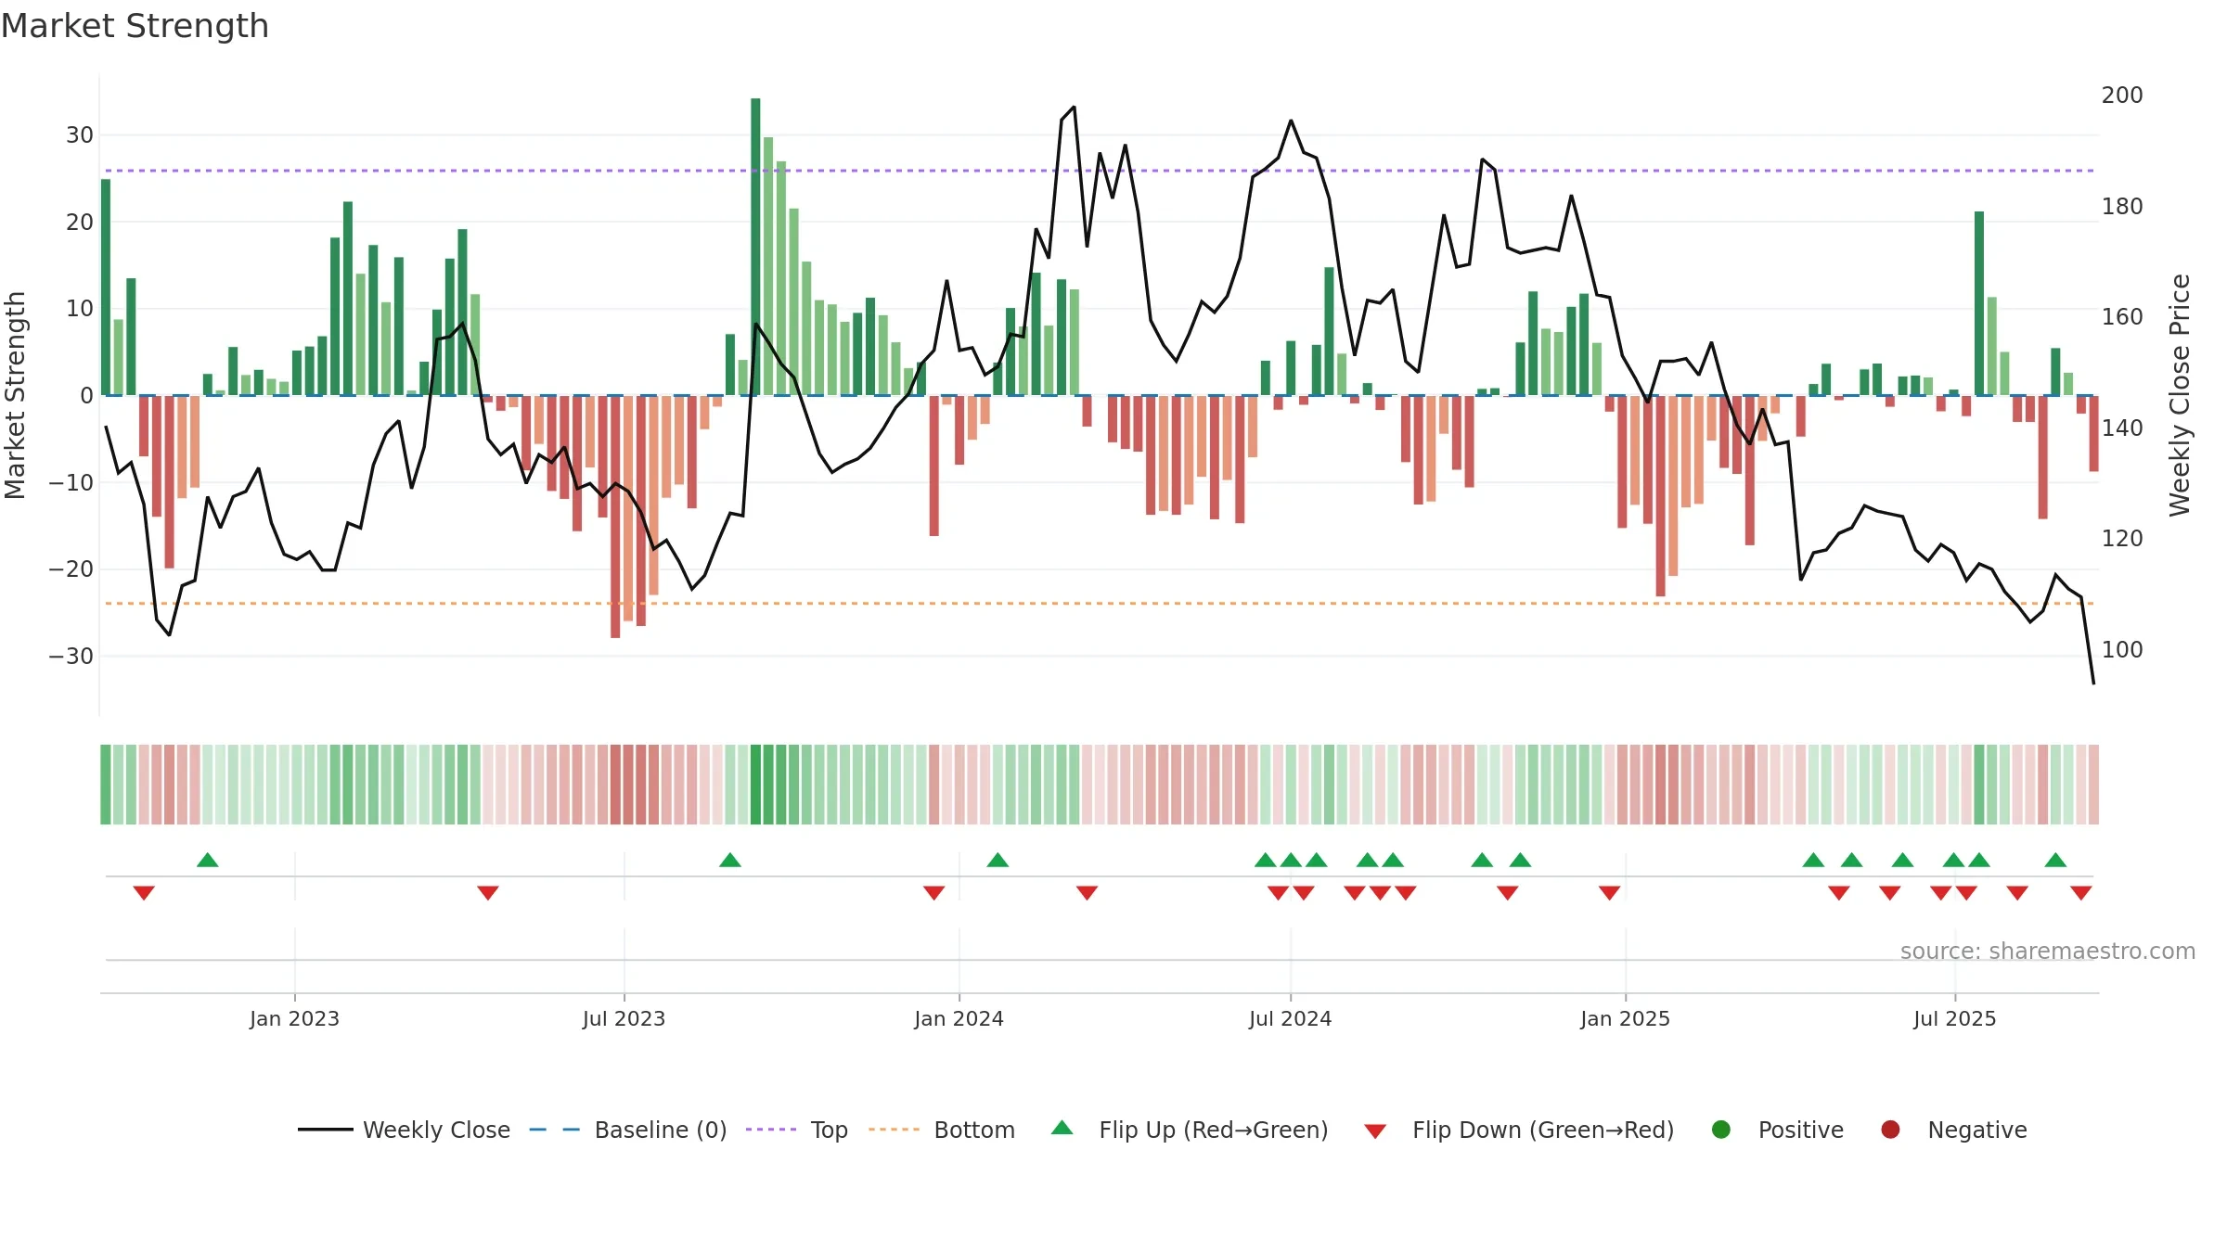The width and height of the screenshot is (2227, 1252).
Task: Click the Weekly Close Price axis title
Action: coord(2179,395)
